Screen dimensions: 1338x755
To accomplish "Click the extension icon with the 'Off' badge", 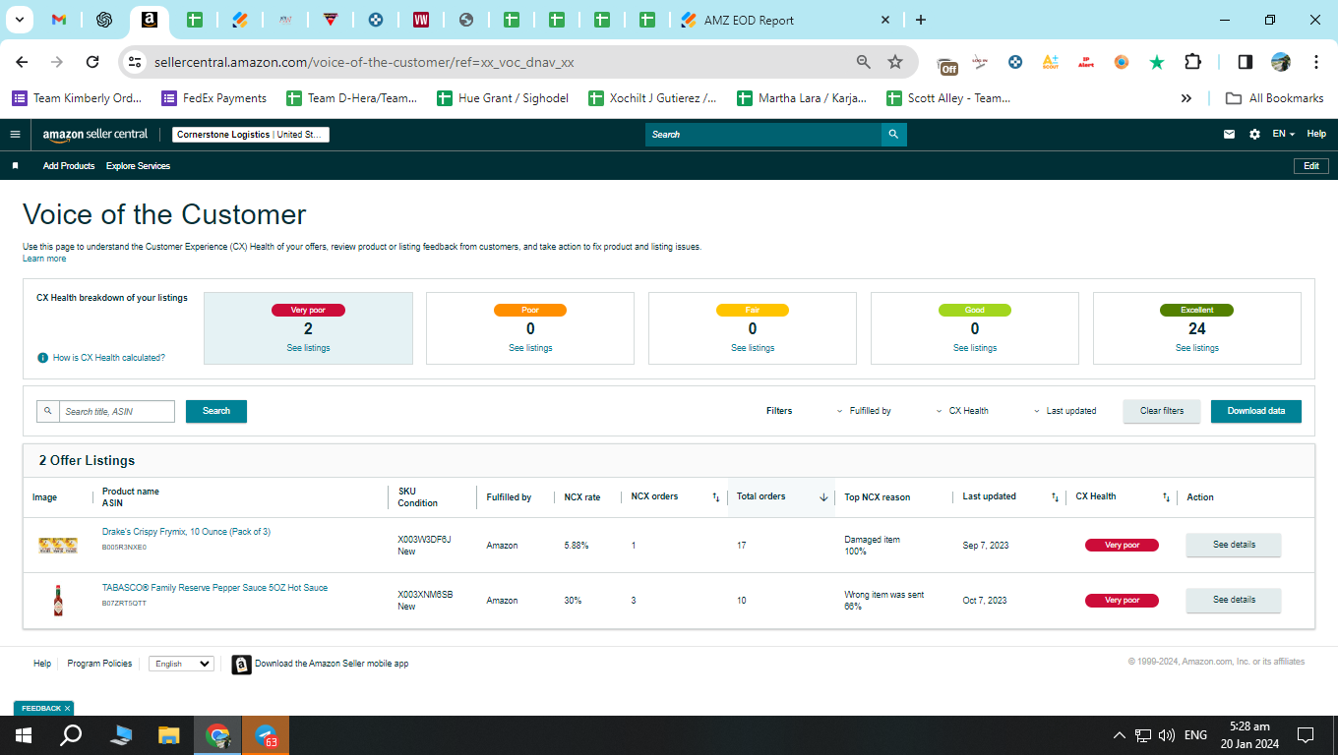I will (x=946, y=64).
